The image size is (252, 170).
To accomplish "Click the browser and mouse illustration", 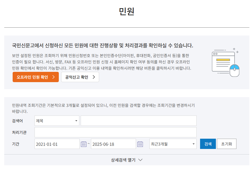I will 225,62.
